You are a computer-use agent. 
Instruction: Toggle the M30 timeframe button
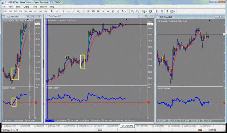coord(21,11)
